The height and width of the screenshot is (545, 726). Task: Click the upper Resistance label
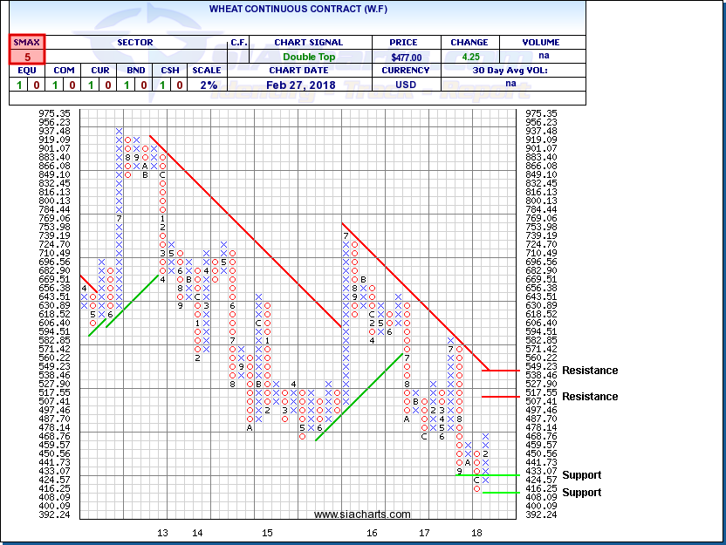[590, 371]
